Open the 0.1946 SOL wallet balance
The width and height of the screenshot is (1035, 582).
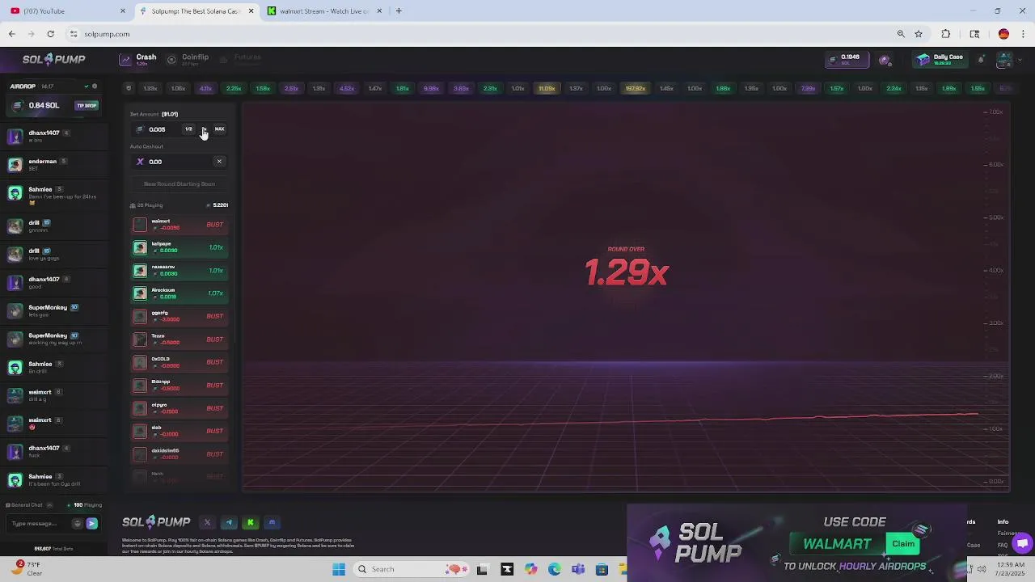(846, 59)
